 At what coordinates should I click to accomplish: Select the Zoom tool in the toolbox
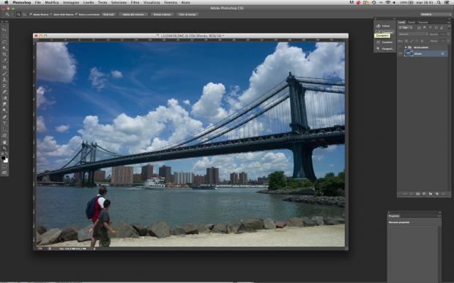point(4,148)
